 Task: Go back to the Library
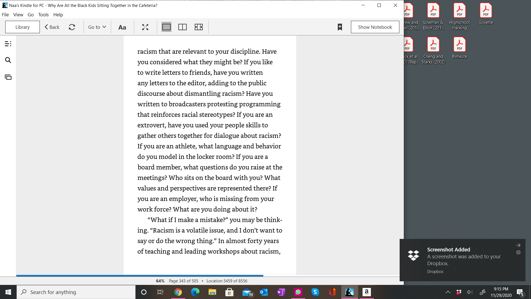pyautogui.click(x=22, y=27)
